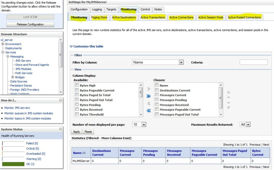This screenshot has width=274, height=170.
Task: Open the Targets tab
Action: pos(111,9)
